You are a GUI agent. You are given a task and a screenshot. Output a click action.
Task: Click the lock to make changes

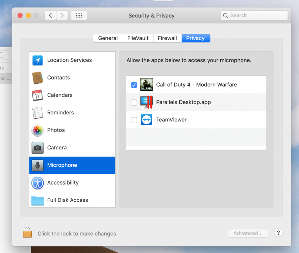(x=27, y=233)
